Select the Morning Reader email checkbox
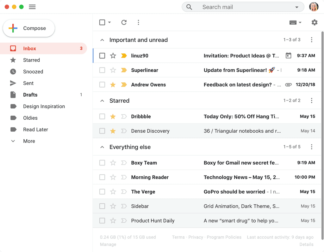The image size is (324, 252). tap(102, 177)
